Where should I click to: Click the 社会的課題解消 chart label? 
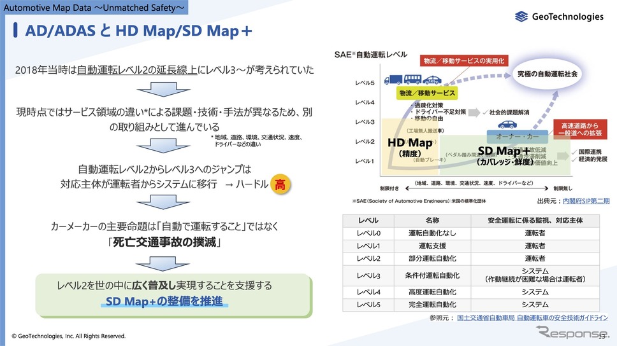(509, 113)
